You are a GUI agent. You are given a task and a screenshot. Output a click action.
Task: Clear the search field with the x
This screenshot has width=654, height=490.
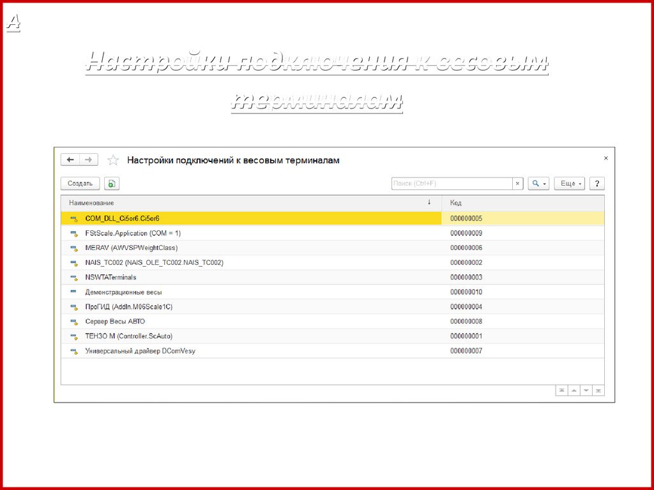click(518, 184)
